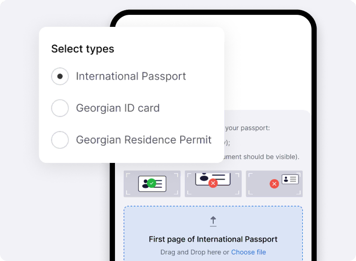The width and height of the screenshot is (356, 261).
Task: Select the Georgian ID card radio button
Action: tap(60, 108)
